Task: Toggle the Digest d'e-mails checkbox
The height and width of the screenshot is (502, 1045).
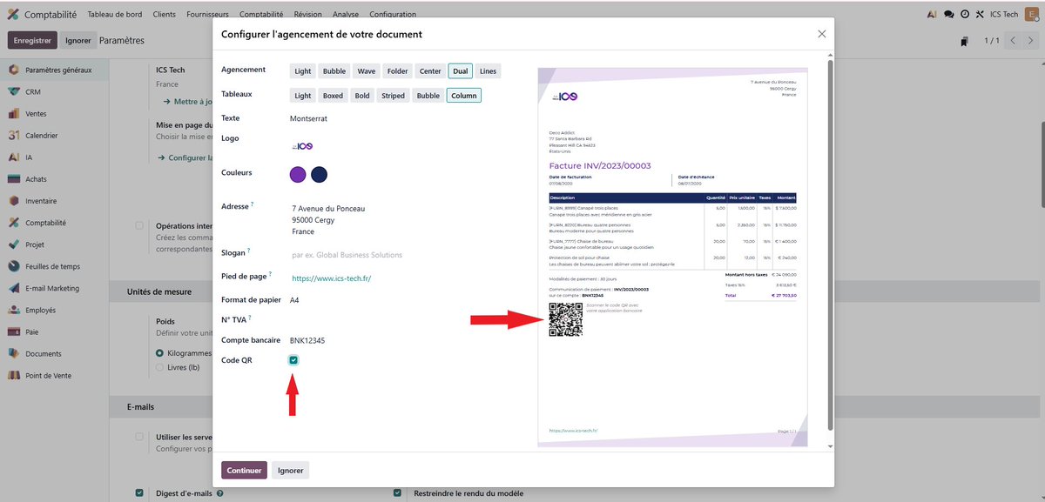Action: (139, 493)
